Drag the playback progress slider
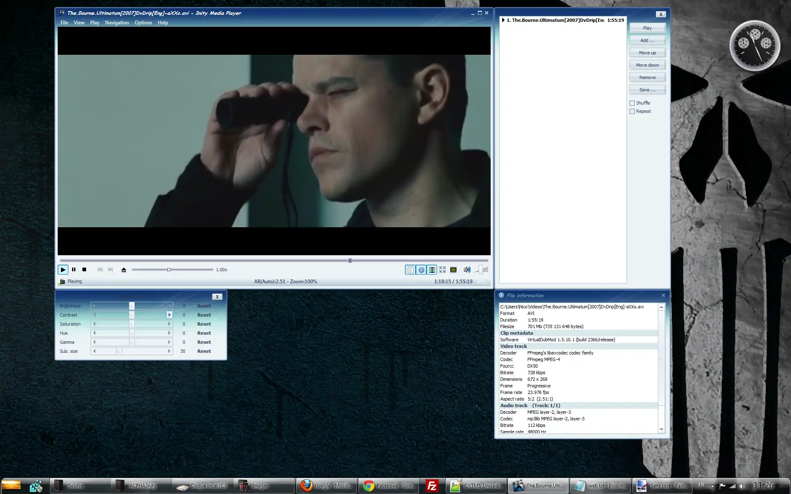This screenshot has height=494, width=791. click(350, 260)
